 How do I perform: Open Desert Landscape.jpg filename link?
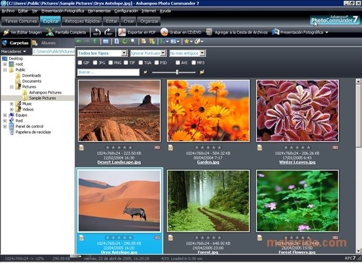(x=119, y=162)
